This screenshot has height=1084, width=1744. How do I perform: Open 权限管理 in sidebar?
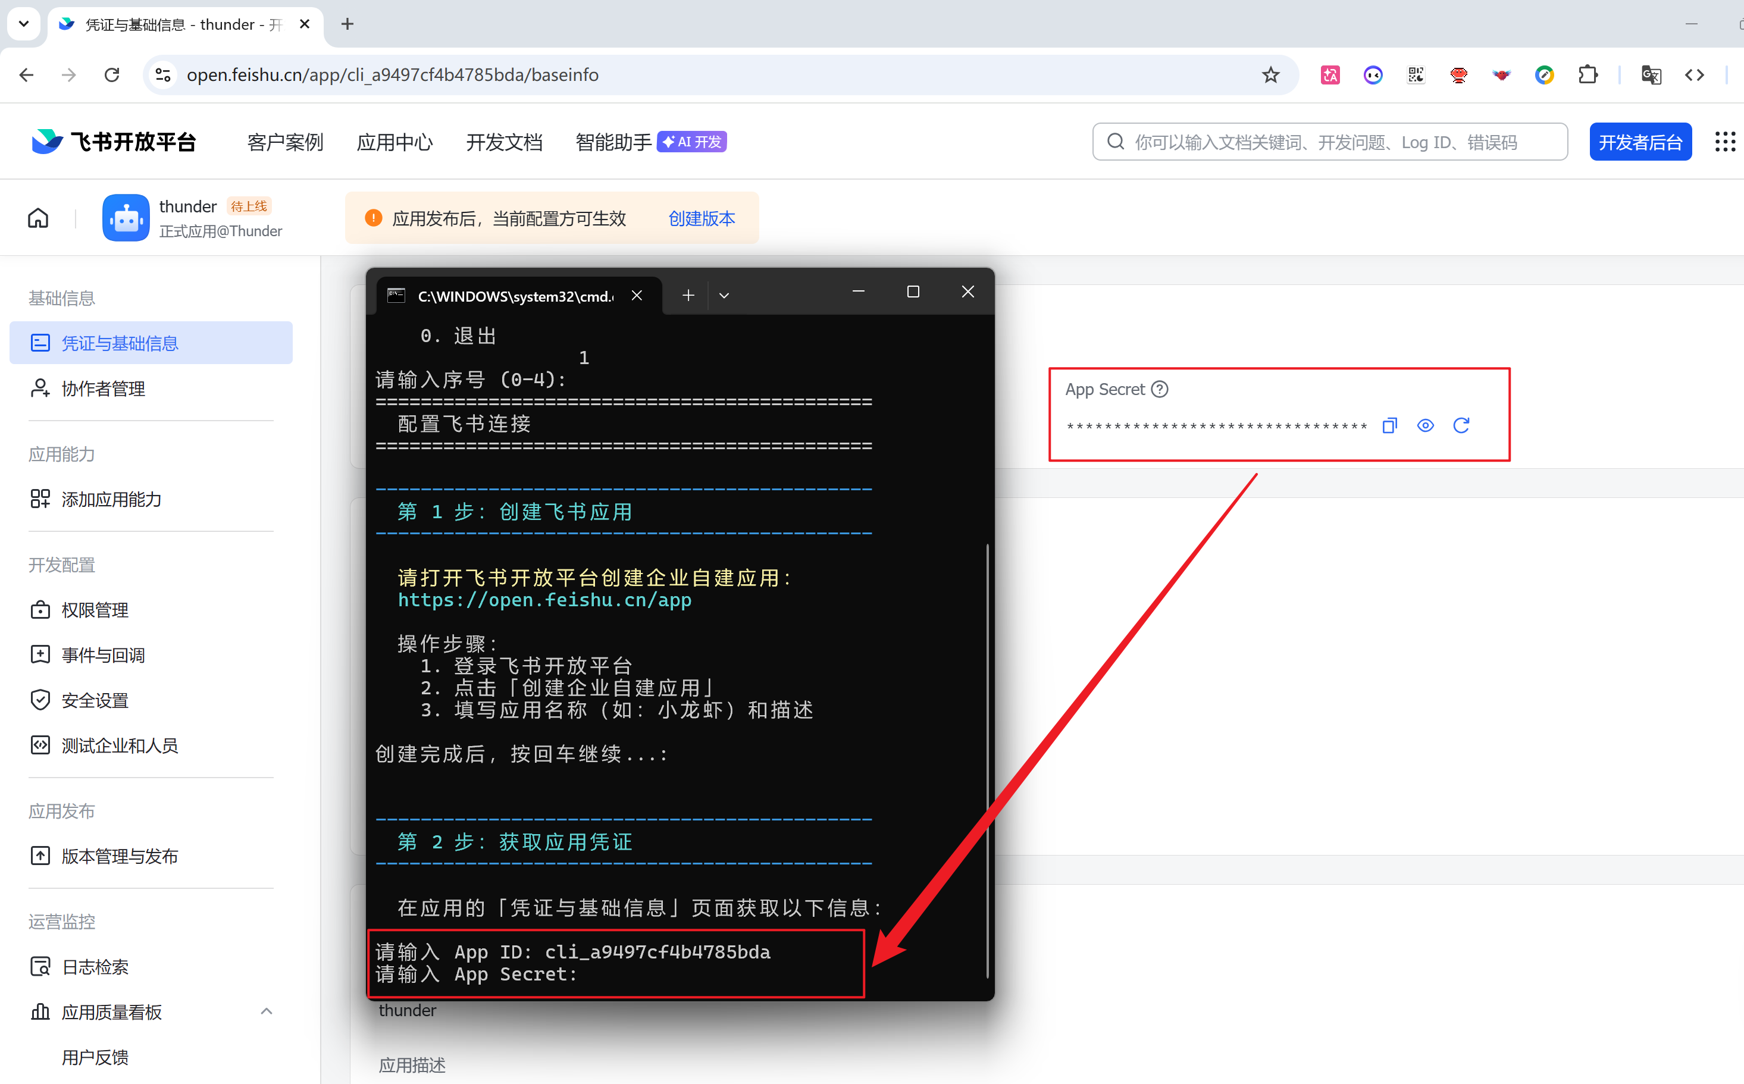95,610
